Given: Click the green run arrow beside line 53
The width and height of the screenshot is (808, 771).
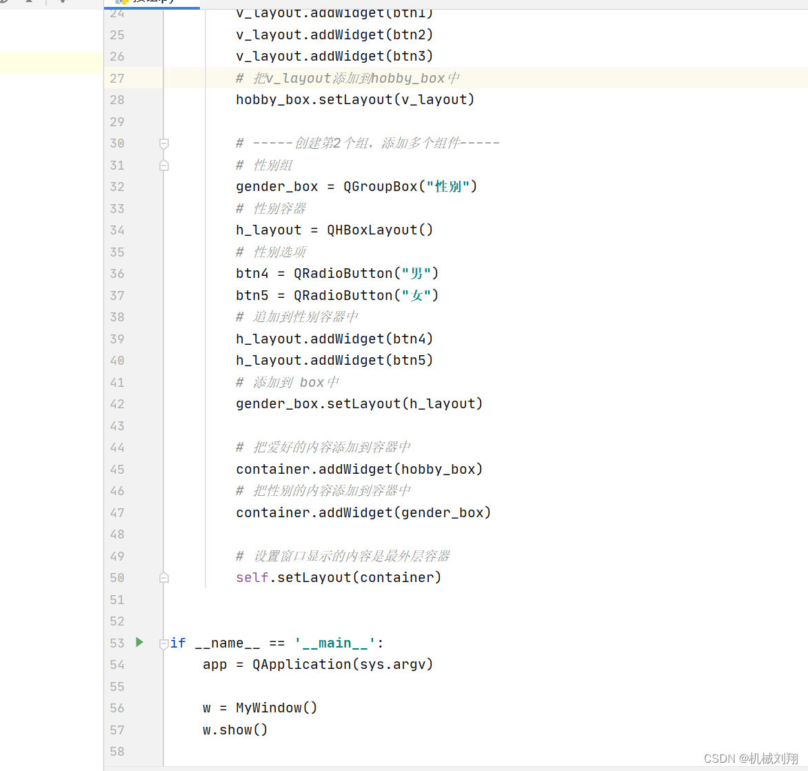Looking at the screenshot, I should click(139, 642).
